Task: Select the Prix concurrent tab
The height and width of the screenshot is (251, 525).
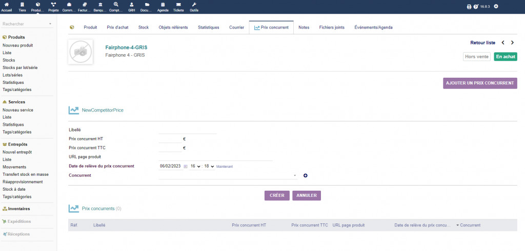Action: pyautogui.click(x=271, y=28)
